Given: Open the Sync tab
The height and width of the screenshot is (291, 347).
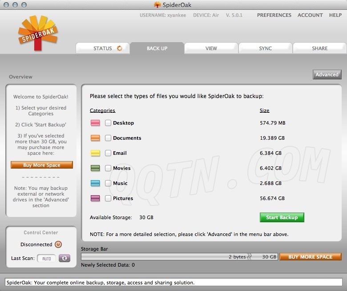Looking at the screenshot, I should tap(265, 48).
